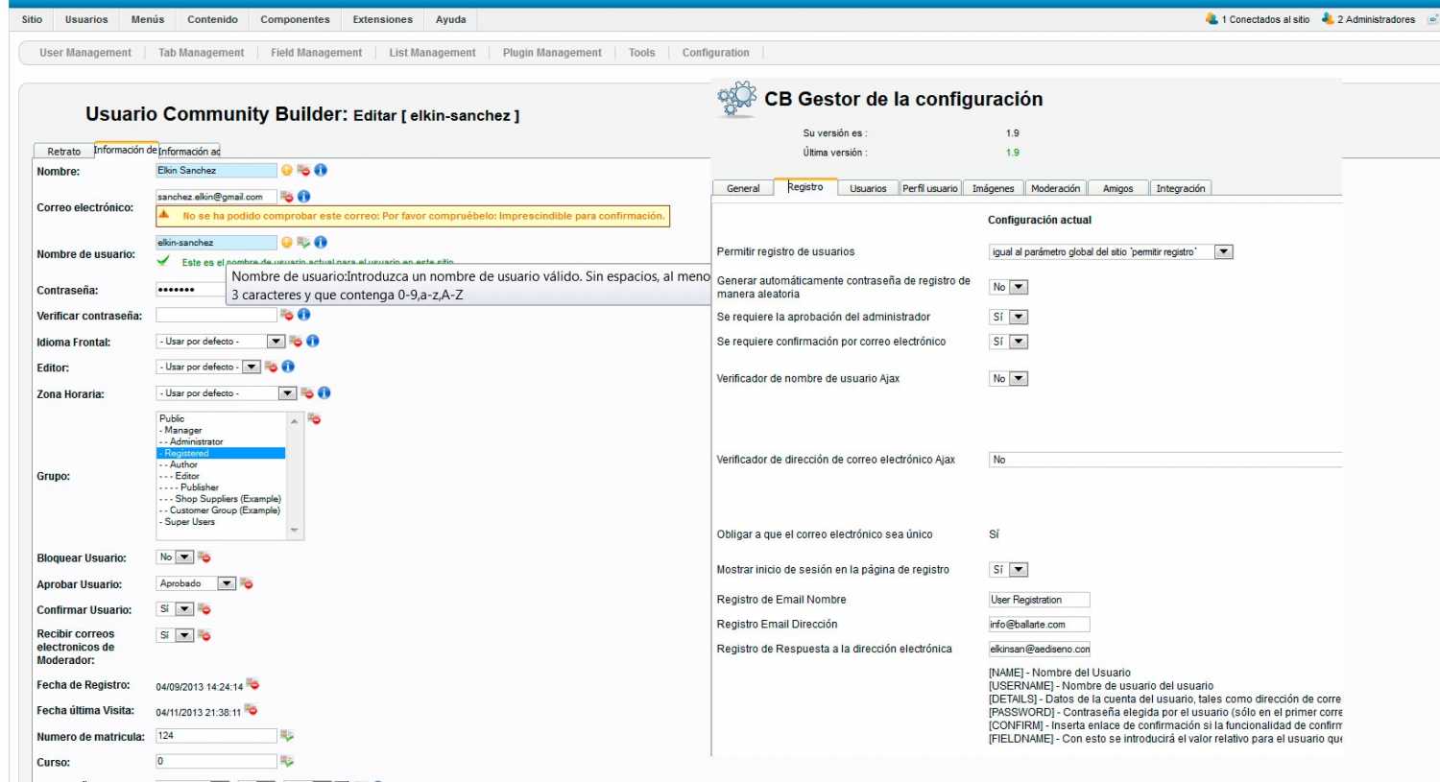Click the red icon beside Bloquear Usuario
The width and height of the screenshot is (1440, 782).
tap(204, 557)
